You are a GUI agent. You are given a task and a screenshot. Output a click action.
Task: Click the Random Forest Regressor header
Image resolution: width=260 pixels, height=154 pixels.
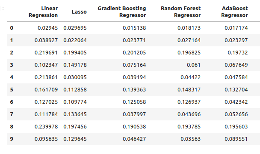(181, 12)
